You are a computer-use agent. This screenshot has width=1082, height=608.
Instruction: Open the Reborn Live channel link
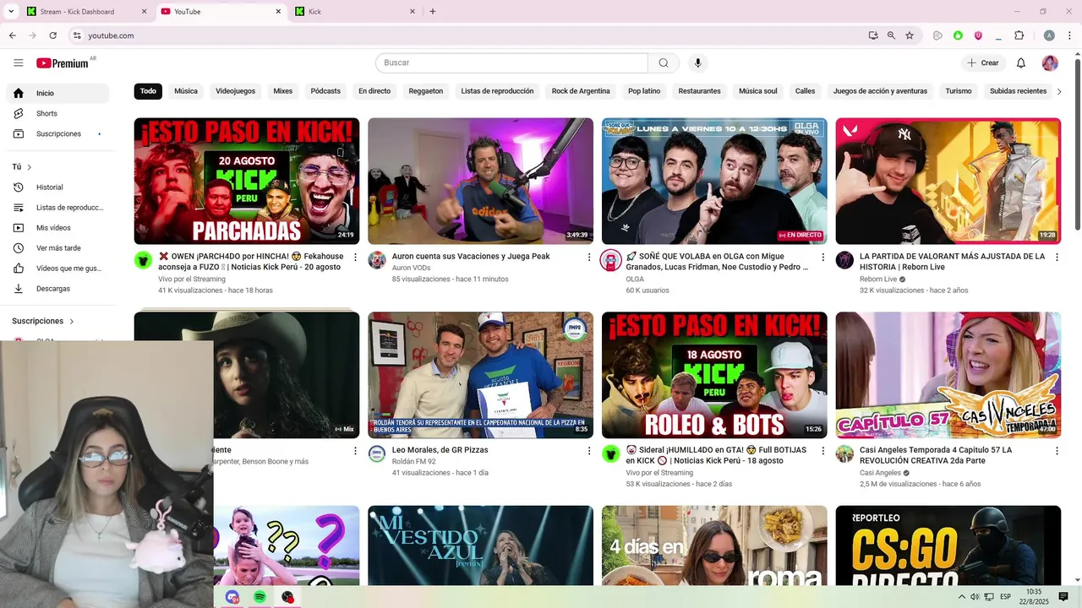(878, 280)
